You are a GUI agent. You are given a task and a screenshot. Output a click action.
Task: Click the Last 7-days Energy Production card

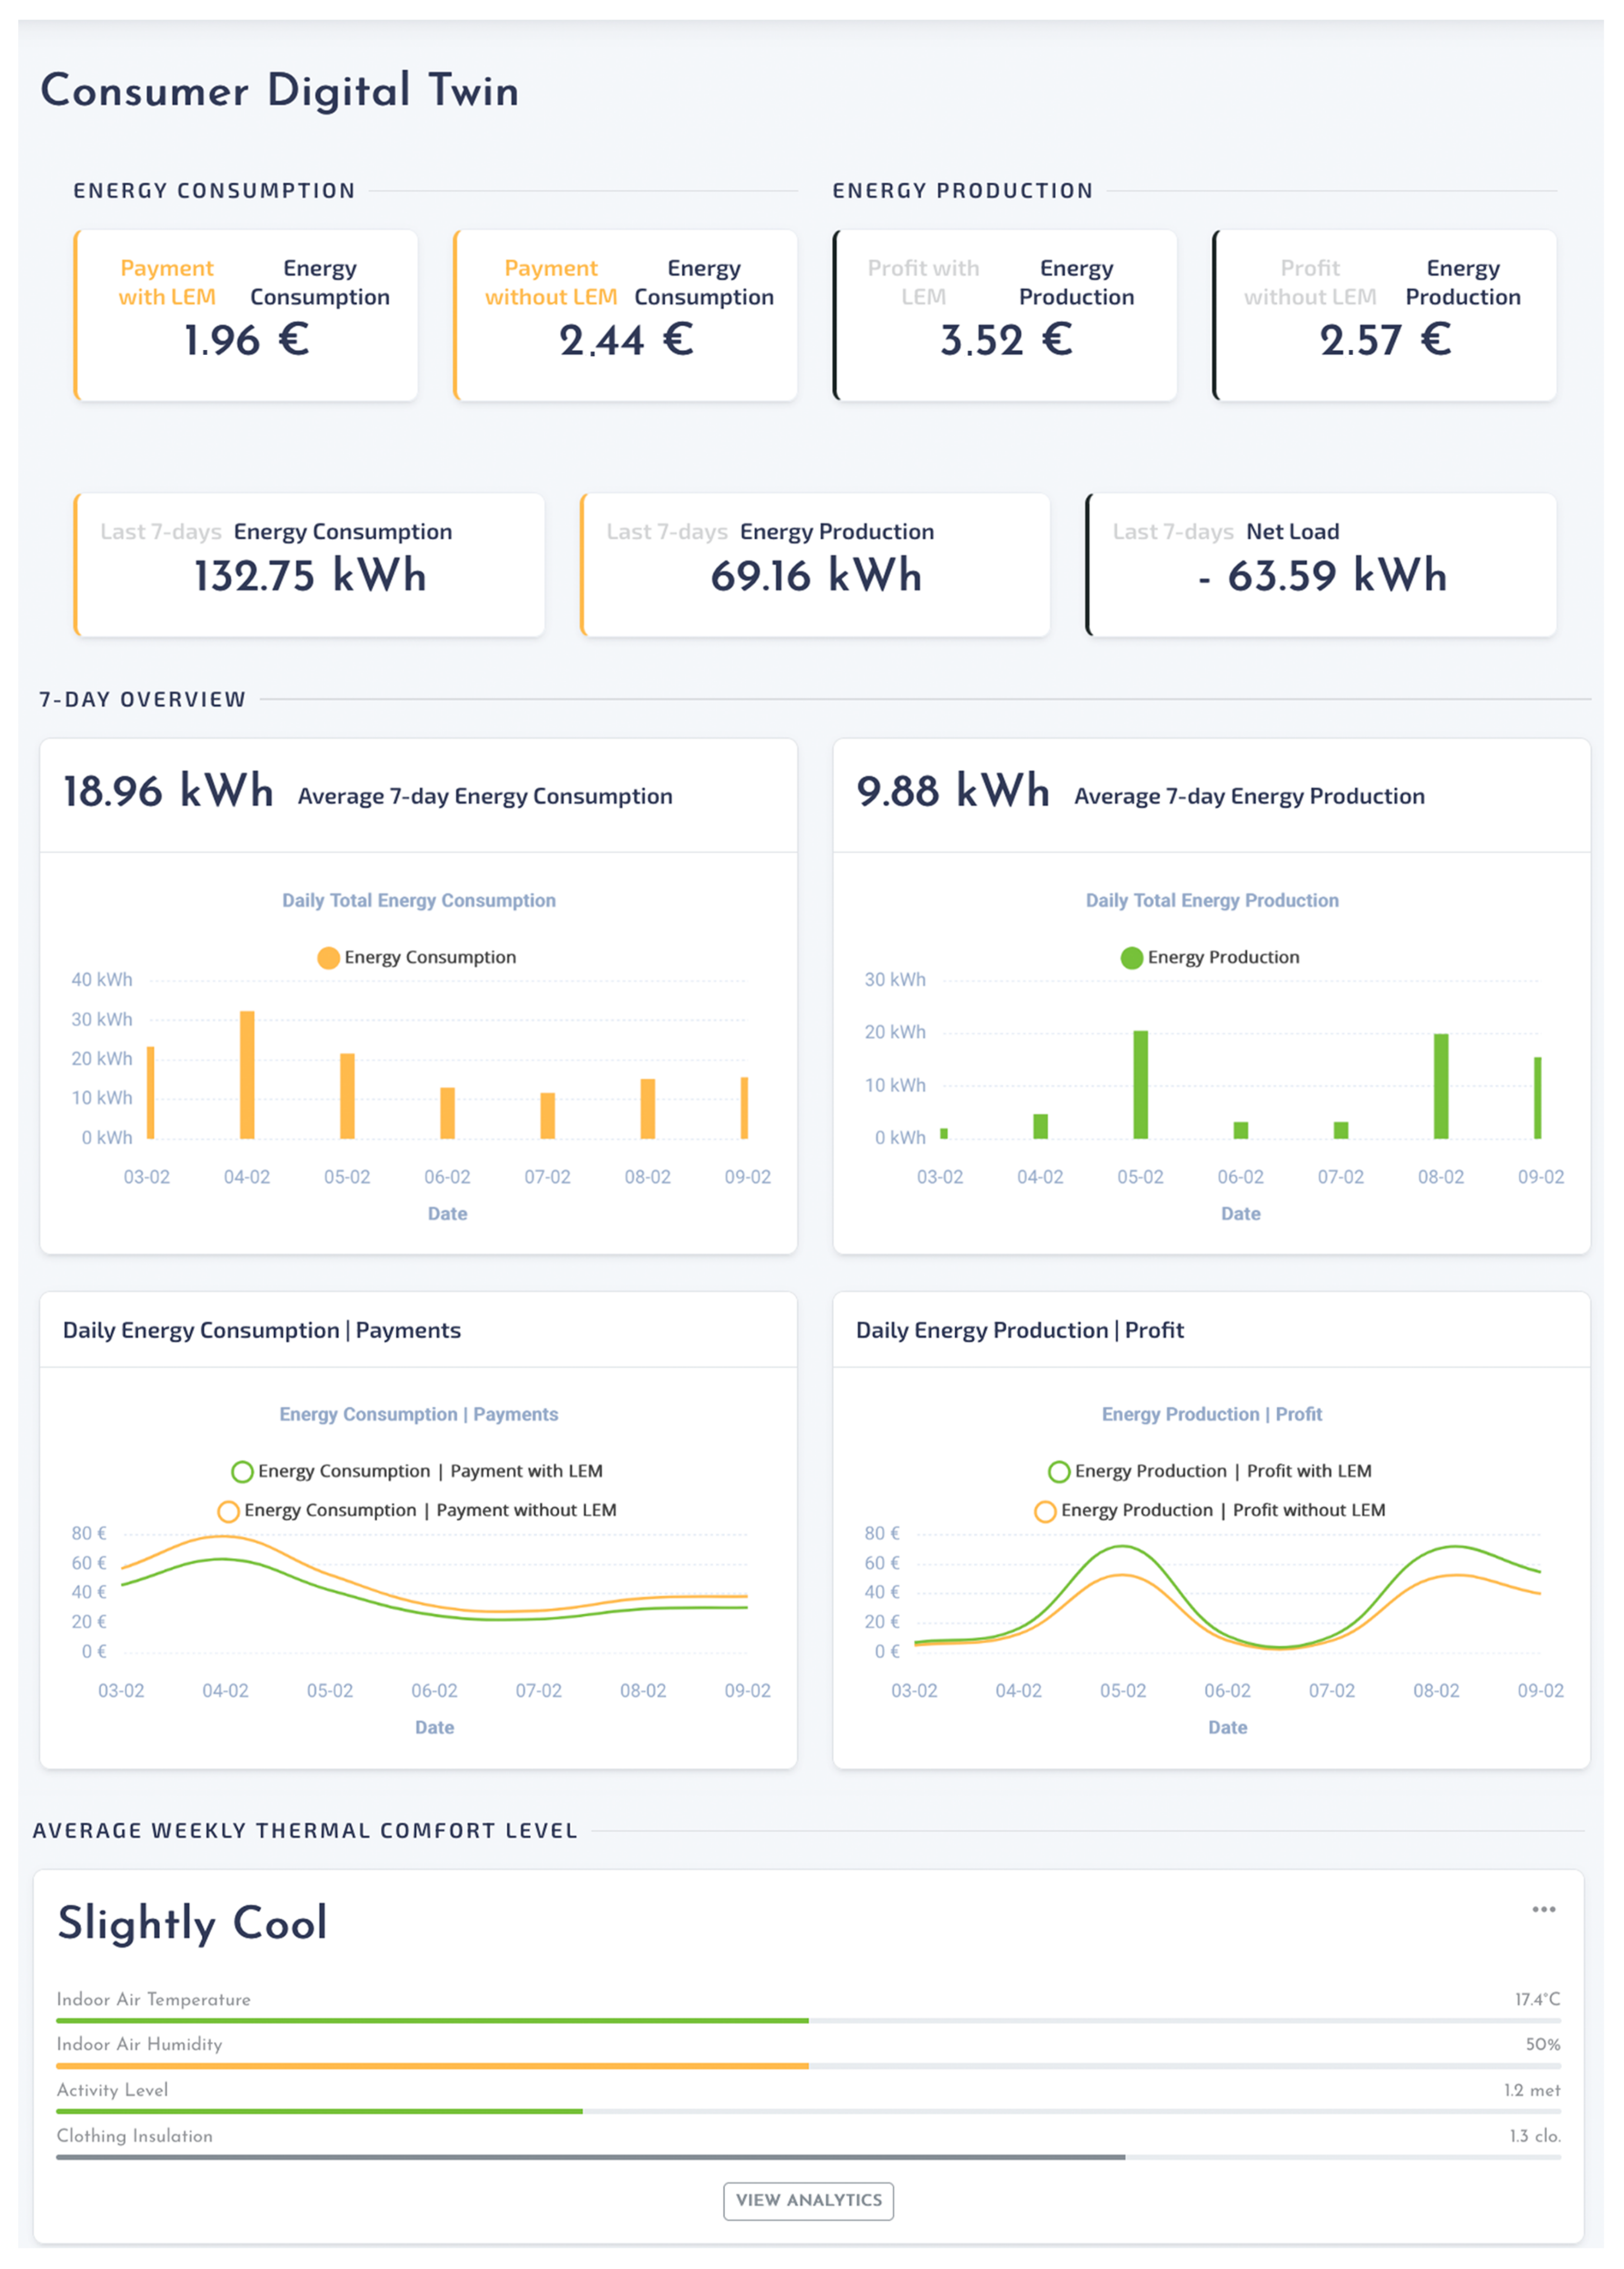815,565
